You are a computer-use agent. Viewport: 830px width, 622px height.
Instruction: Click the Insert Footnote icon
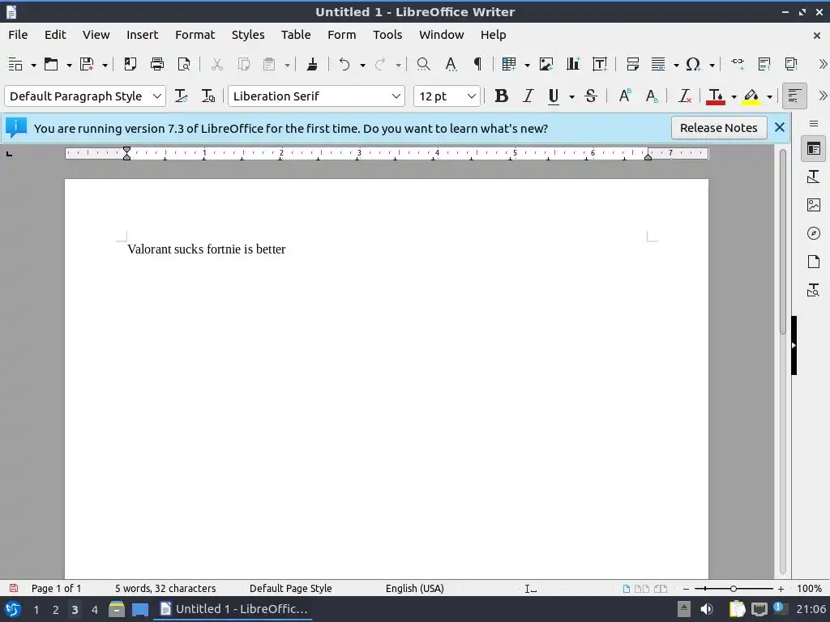[x=764, y=65]
